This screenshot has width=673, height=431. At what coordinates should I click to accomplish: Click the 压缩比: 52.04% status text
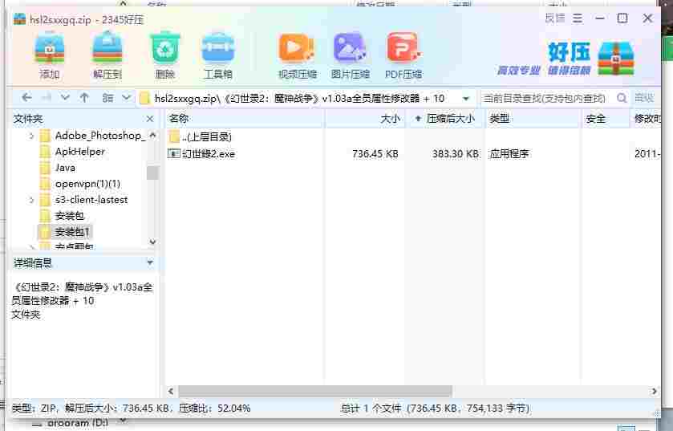215,408
